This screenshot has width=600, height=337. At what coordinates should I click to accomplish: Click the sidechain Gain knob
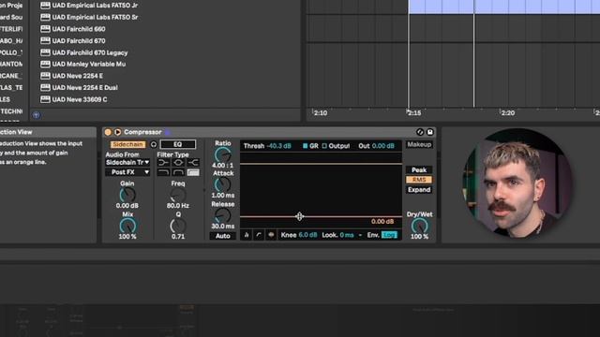click(x=127, y=196)
